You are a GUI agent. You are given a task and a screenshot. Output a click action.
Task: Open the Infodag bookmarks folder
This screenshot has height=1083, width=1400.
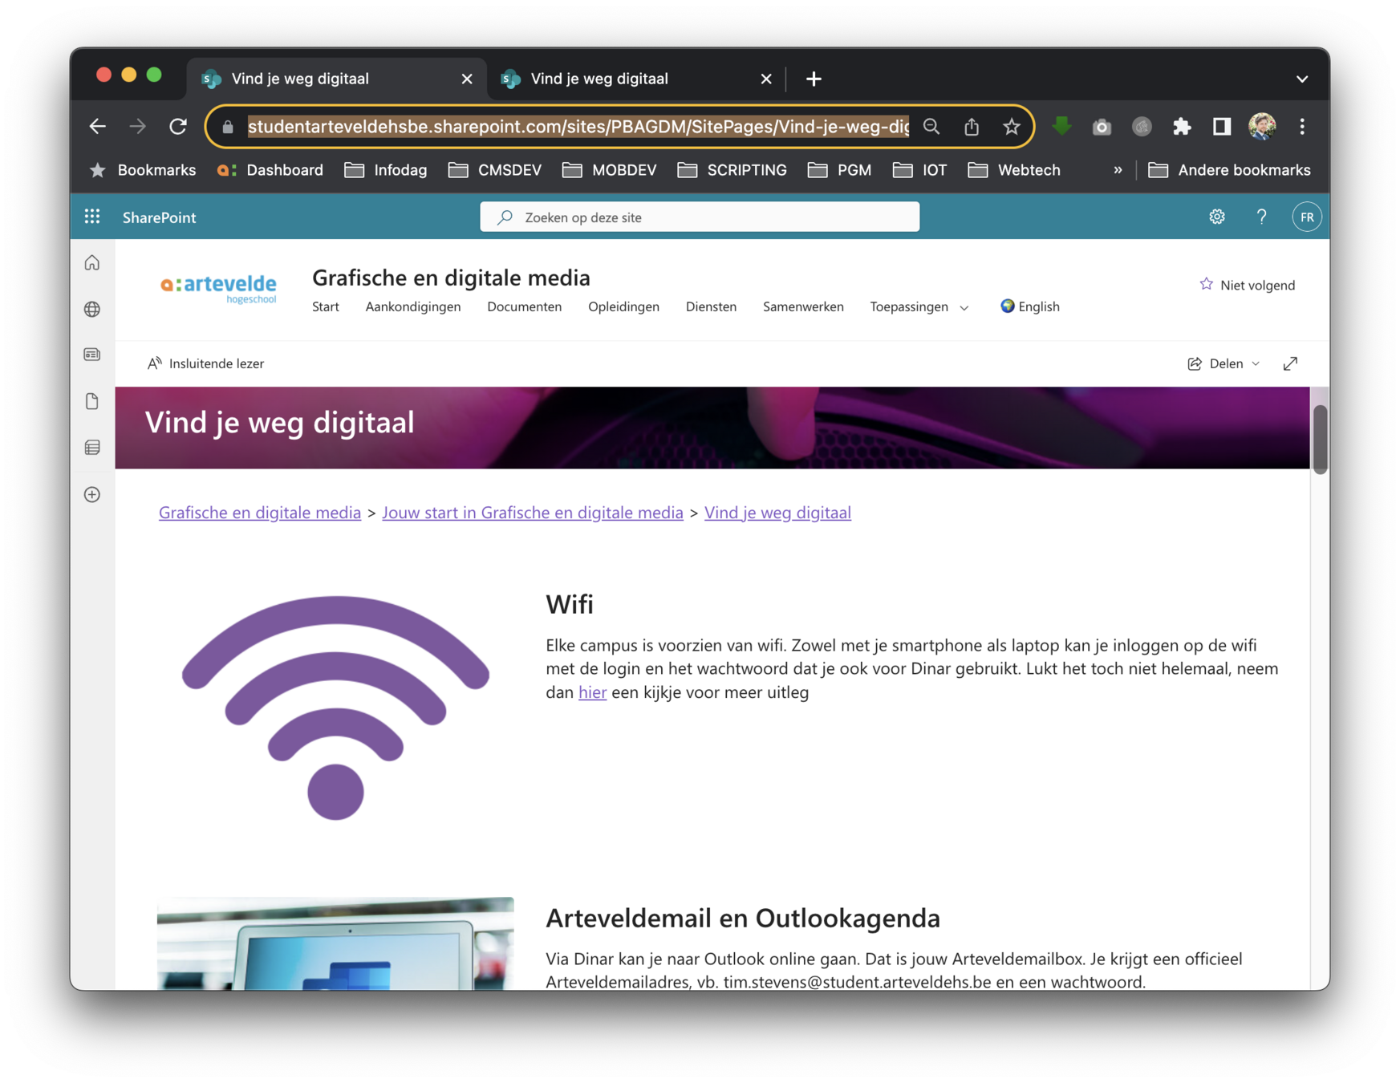[386, 170]
